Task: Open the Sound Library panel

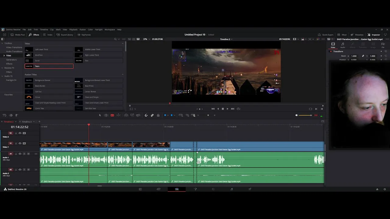Action: click(x=65, y=35)
